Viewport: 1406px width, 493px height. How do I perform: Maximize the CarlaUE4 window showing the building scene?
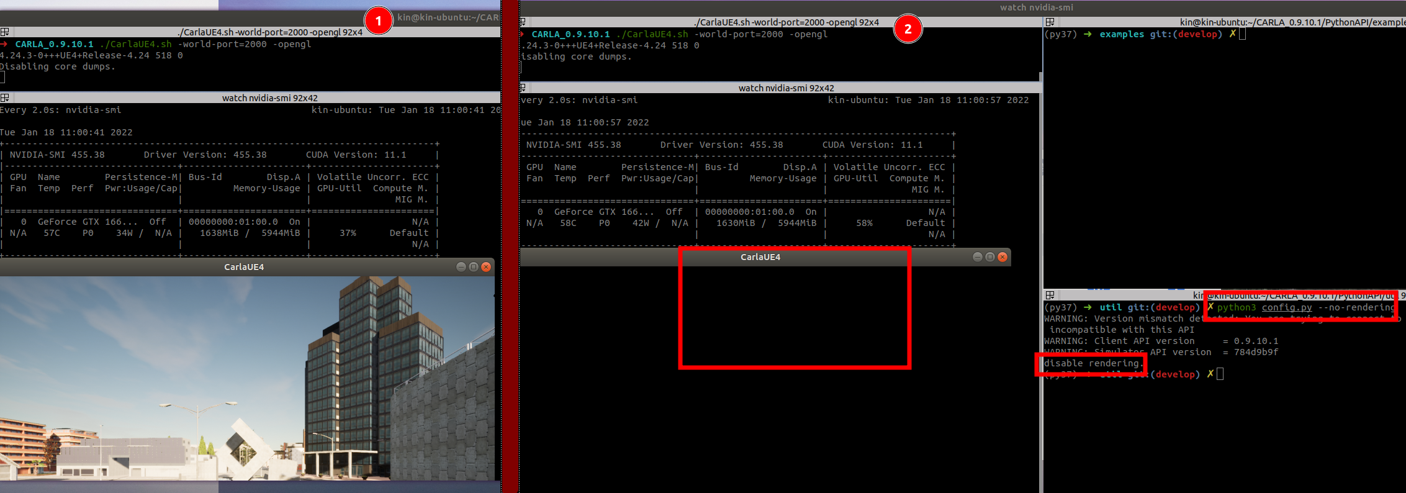coord(474,267)
